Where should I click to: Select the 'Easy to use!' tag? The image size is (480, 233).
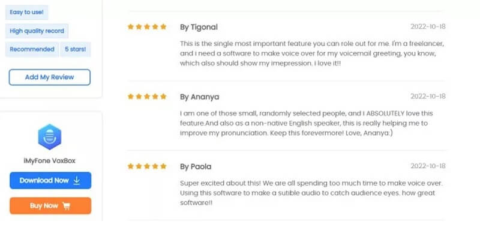point(26,12)
